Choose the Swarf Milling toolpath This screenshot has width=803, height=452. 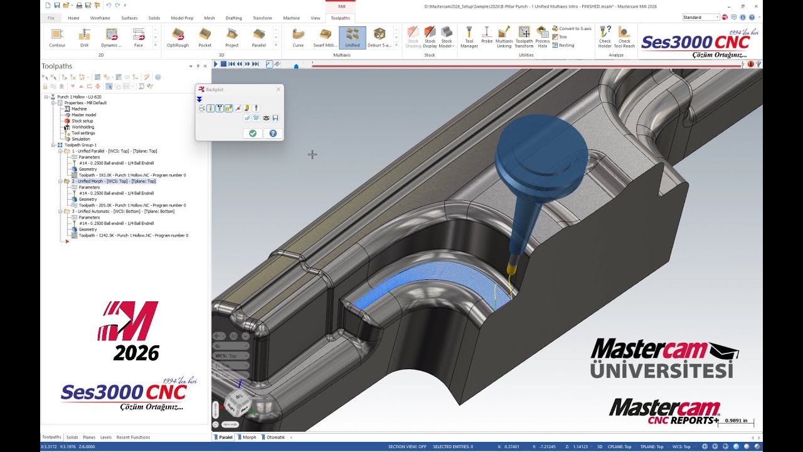point(325,38)
